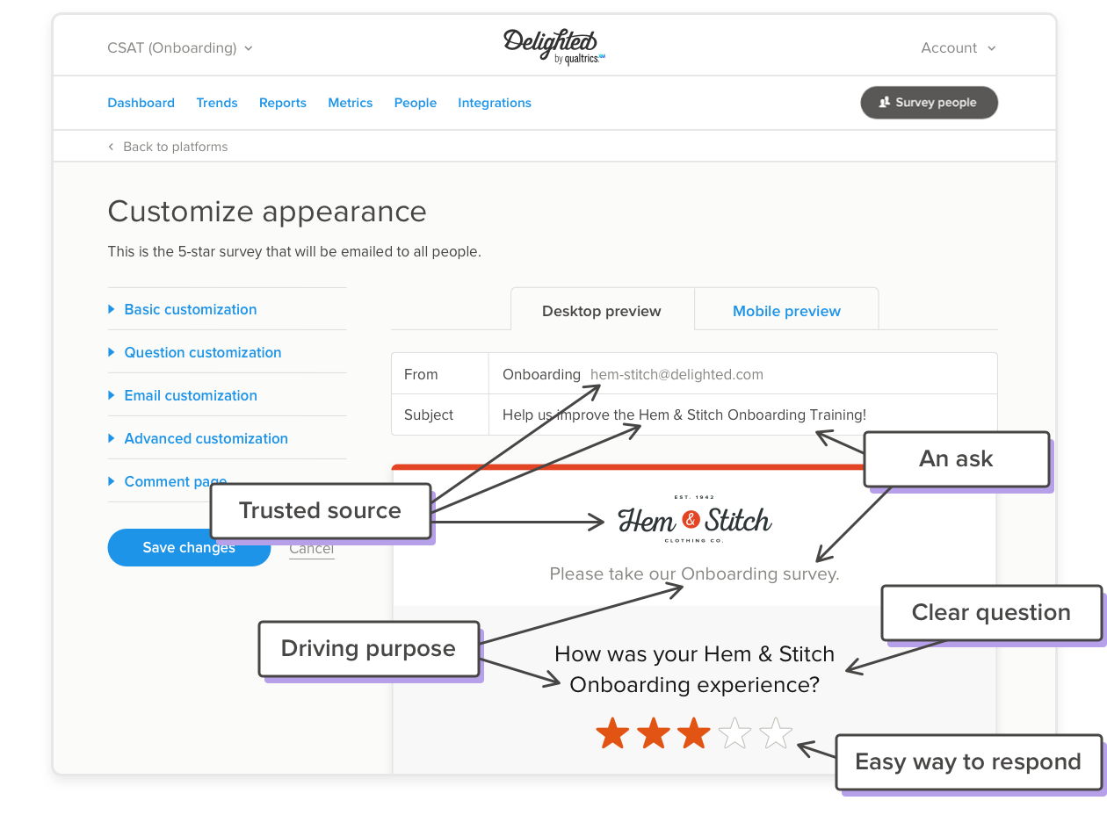The height and width of the screenshot is (815, 1107).
Task: Go to the Integrations page link
Action: coord(495,103)
